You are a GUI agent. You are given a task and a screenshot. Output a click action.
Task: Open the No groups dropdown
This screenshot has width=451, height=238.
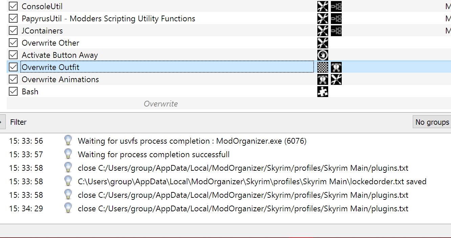point(432,122)
